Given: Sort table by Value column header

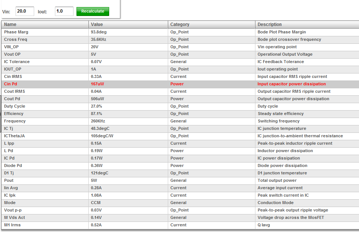Looking at the screenshot, I should pyautogui.click(x=128, y=24).
